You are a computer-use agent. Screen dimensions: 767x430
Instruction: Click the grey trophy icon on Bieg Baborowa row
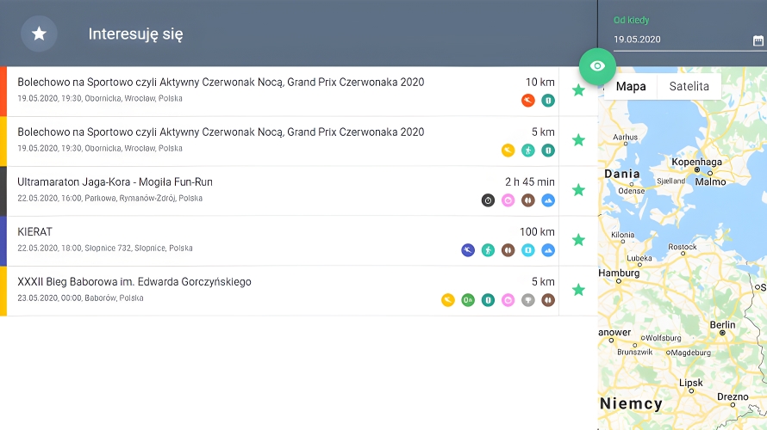(528, 300)
